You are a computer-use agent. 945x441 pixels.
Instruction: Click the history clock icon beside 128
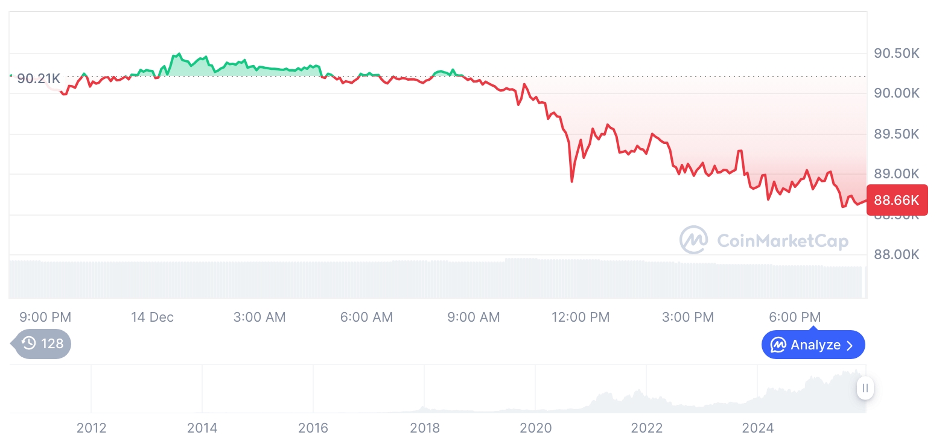click(x=28, y=344)
